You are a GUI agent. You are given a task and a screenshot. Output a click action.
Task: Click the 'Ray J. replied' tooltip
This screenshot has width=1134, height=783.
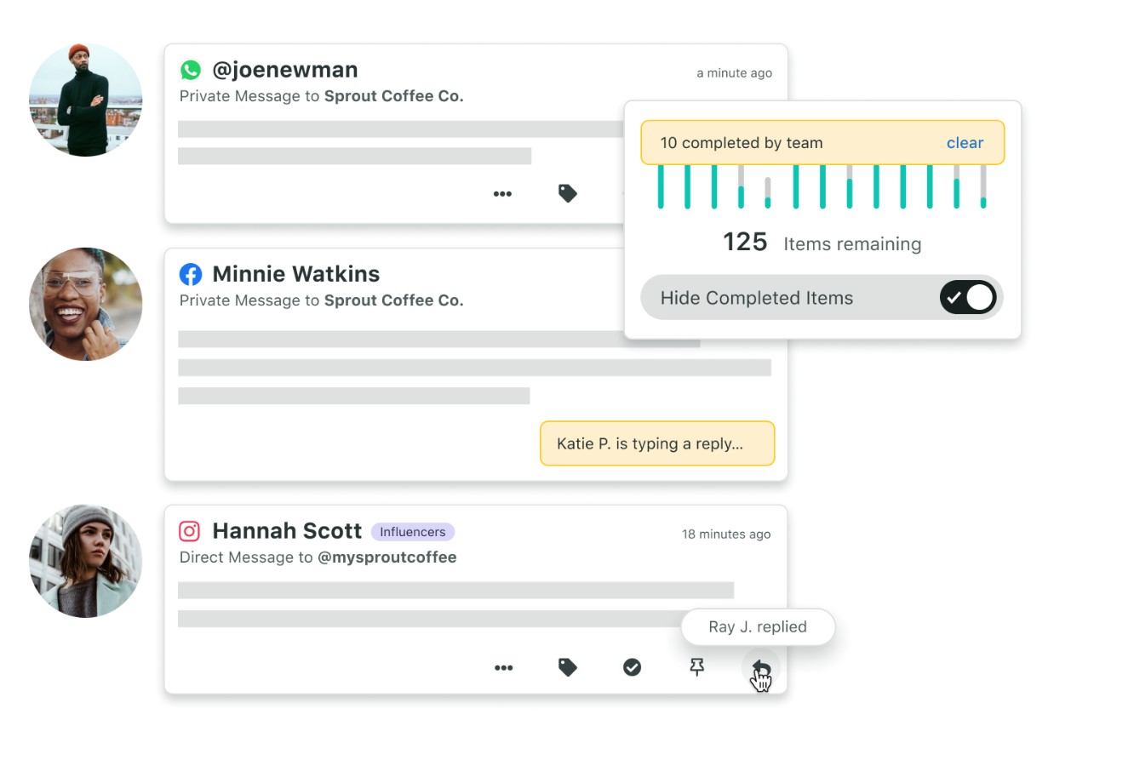tap(758, 627)
